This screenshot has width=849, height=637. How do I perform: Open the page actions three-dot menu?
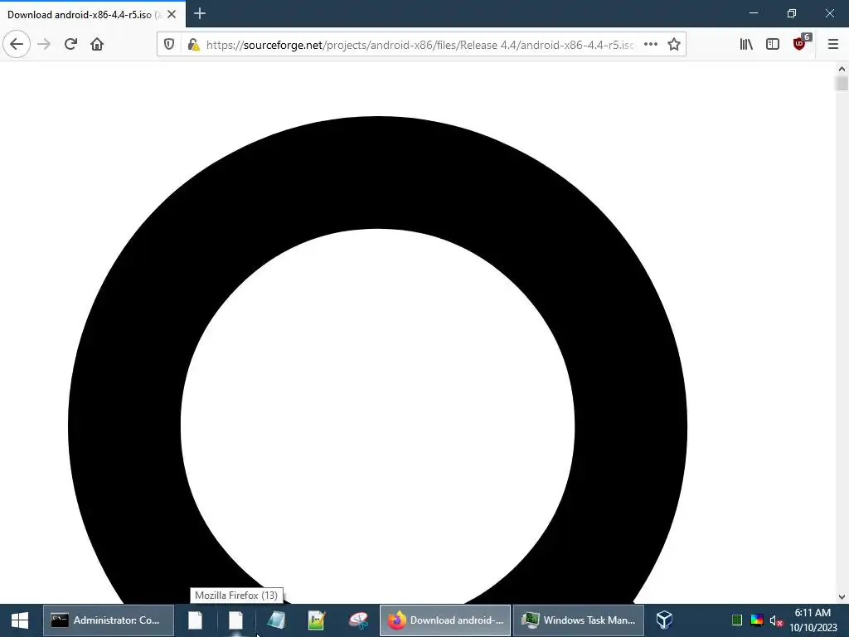tap(650, 45)
